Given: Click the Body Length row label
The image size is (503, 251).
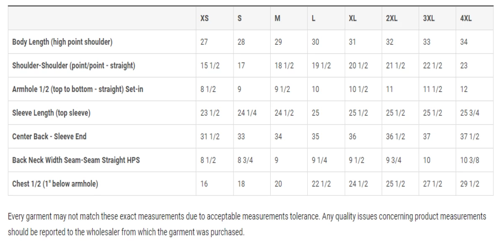Looking at the screenshot, I should [62, 42].
